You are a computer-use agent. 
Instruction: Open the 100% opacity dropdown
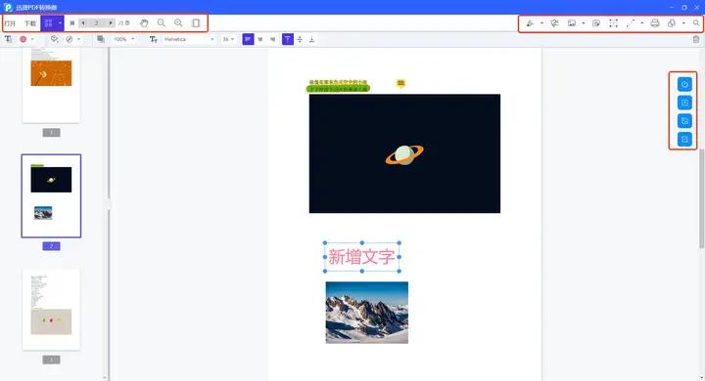click(x=124, y=39)
